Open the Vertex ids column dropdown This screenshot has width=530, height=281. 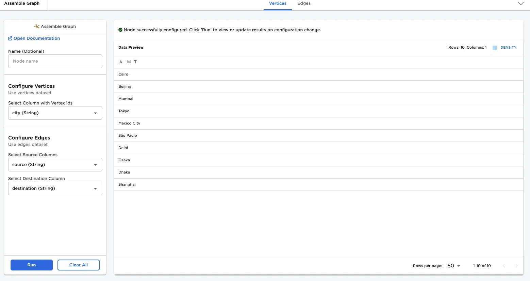pyautogui.click(x=55, y=113)
